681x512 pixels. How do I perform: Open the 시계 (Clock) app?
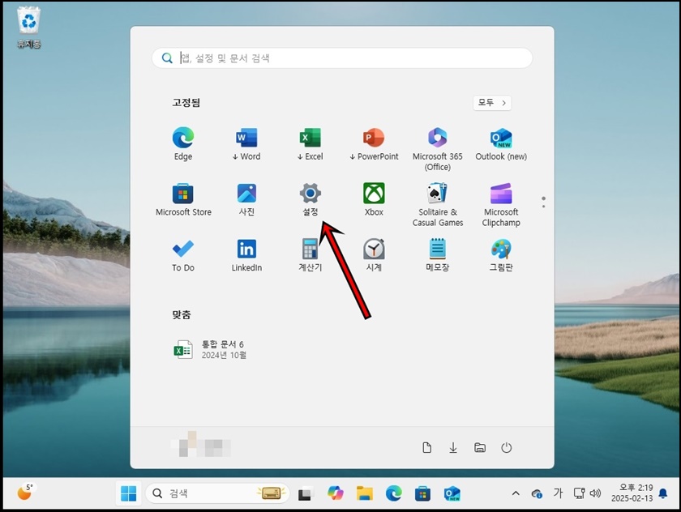point(374,255)
